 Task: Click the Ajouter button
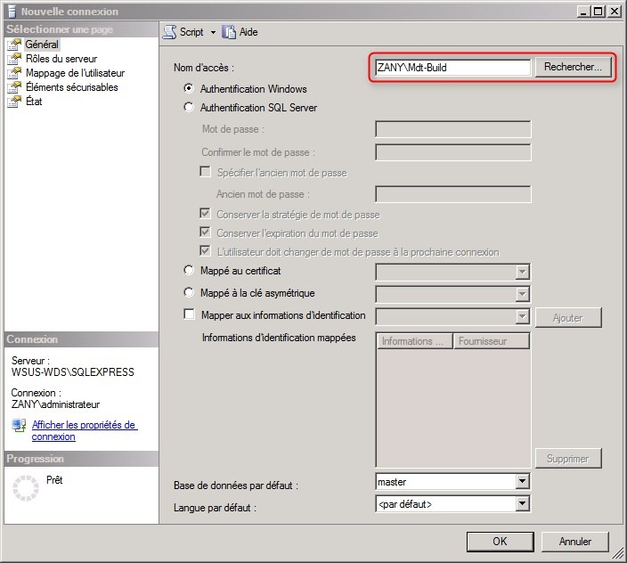pos(568,318)
